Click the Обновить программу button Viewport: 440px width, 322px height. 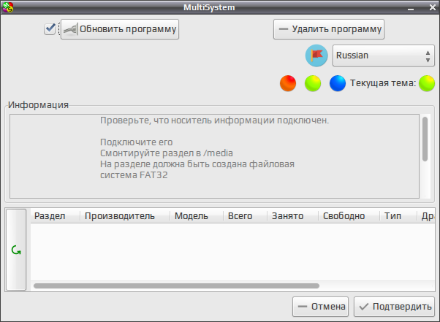pyautogui.click(x=120, y=29)
